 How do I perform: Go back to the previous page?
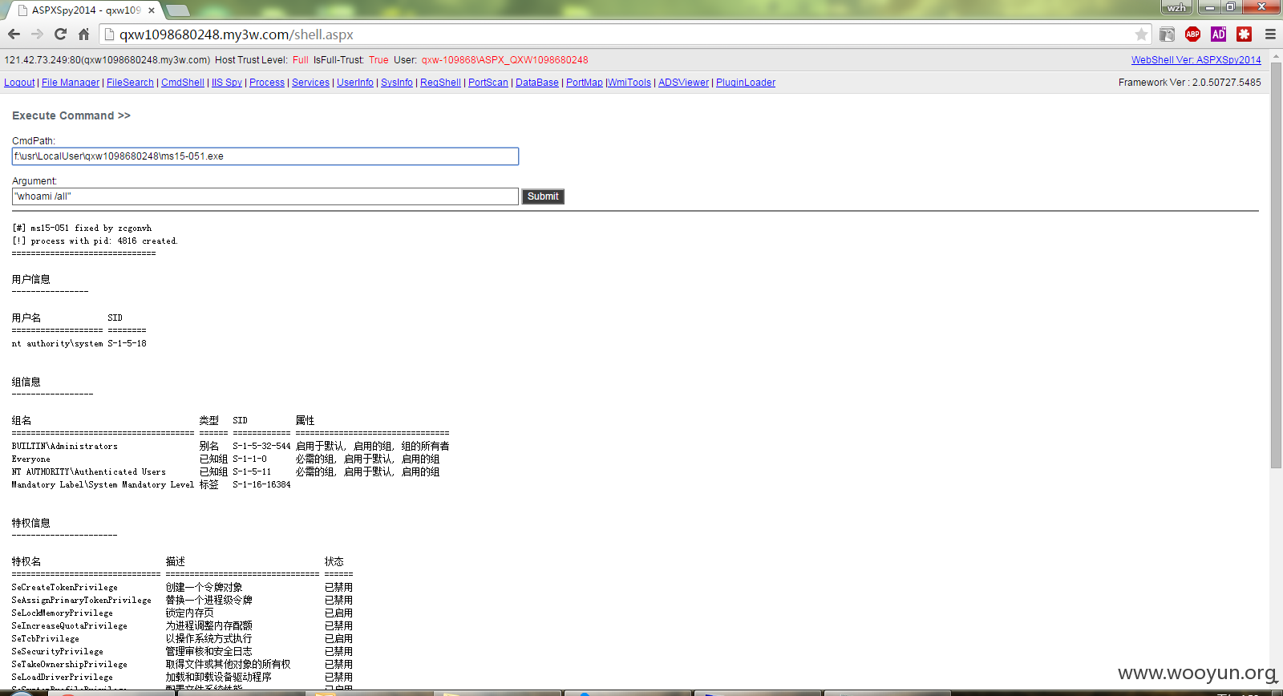click(x=14, y=34)
